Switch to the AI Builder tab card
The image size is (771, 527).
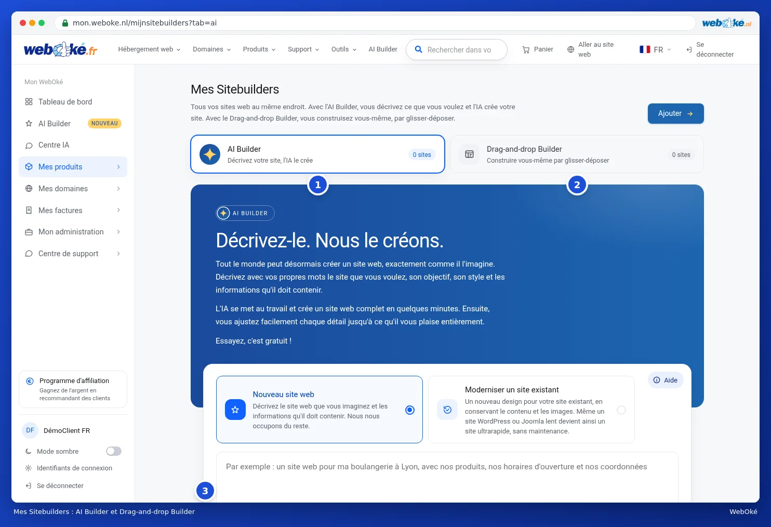coord(317,154)
